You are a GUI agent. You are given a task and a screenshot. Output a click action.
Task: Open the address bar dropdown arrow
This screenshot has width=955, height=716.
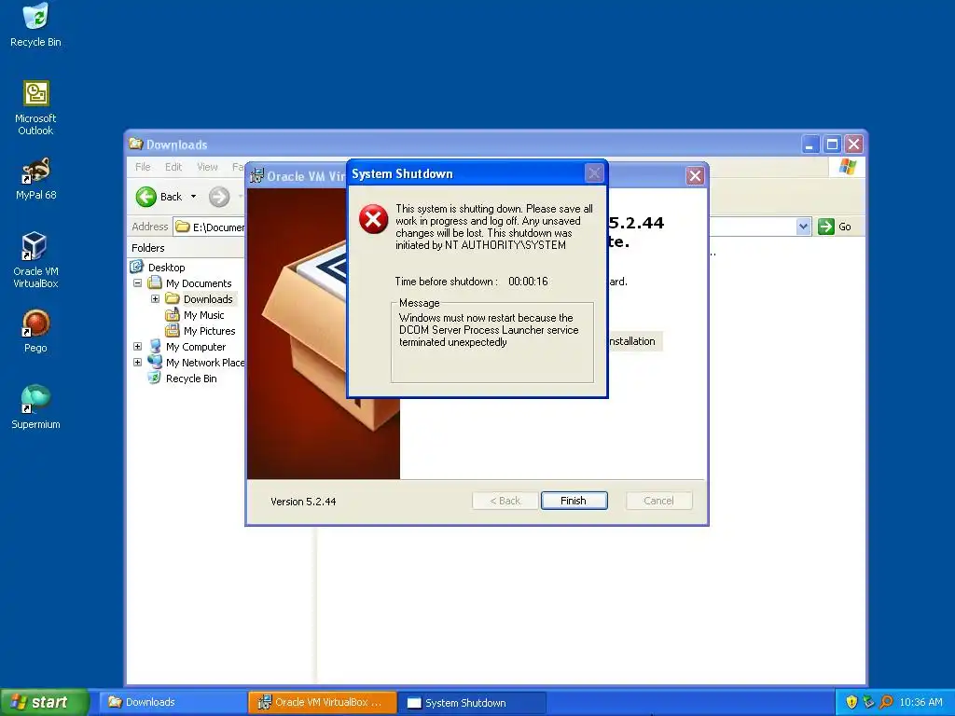803,227
